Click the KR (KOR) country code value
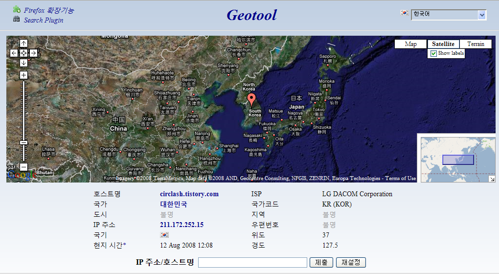This screenshot has height=274, width=499. point(337,205)
